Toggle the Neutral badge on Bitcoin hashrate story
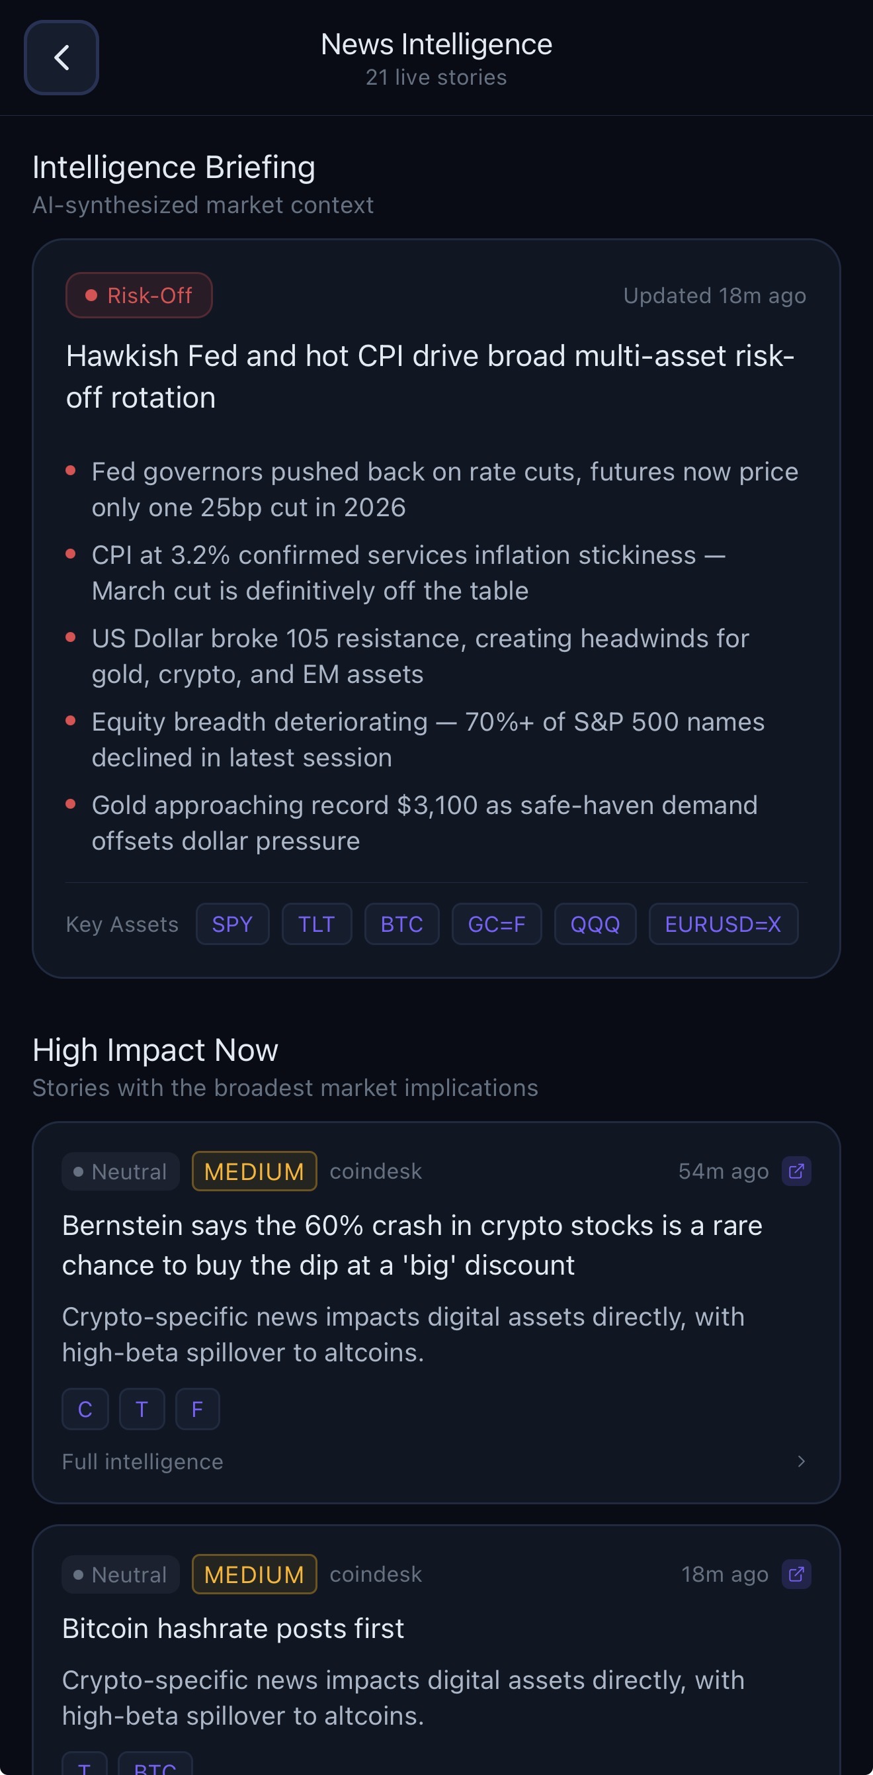Viewport: 873px width, 1775px height. coord(120,1574)
